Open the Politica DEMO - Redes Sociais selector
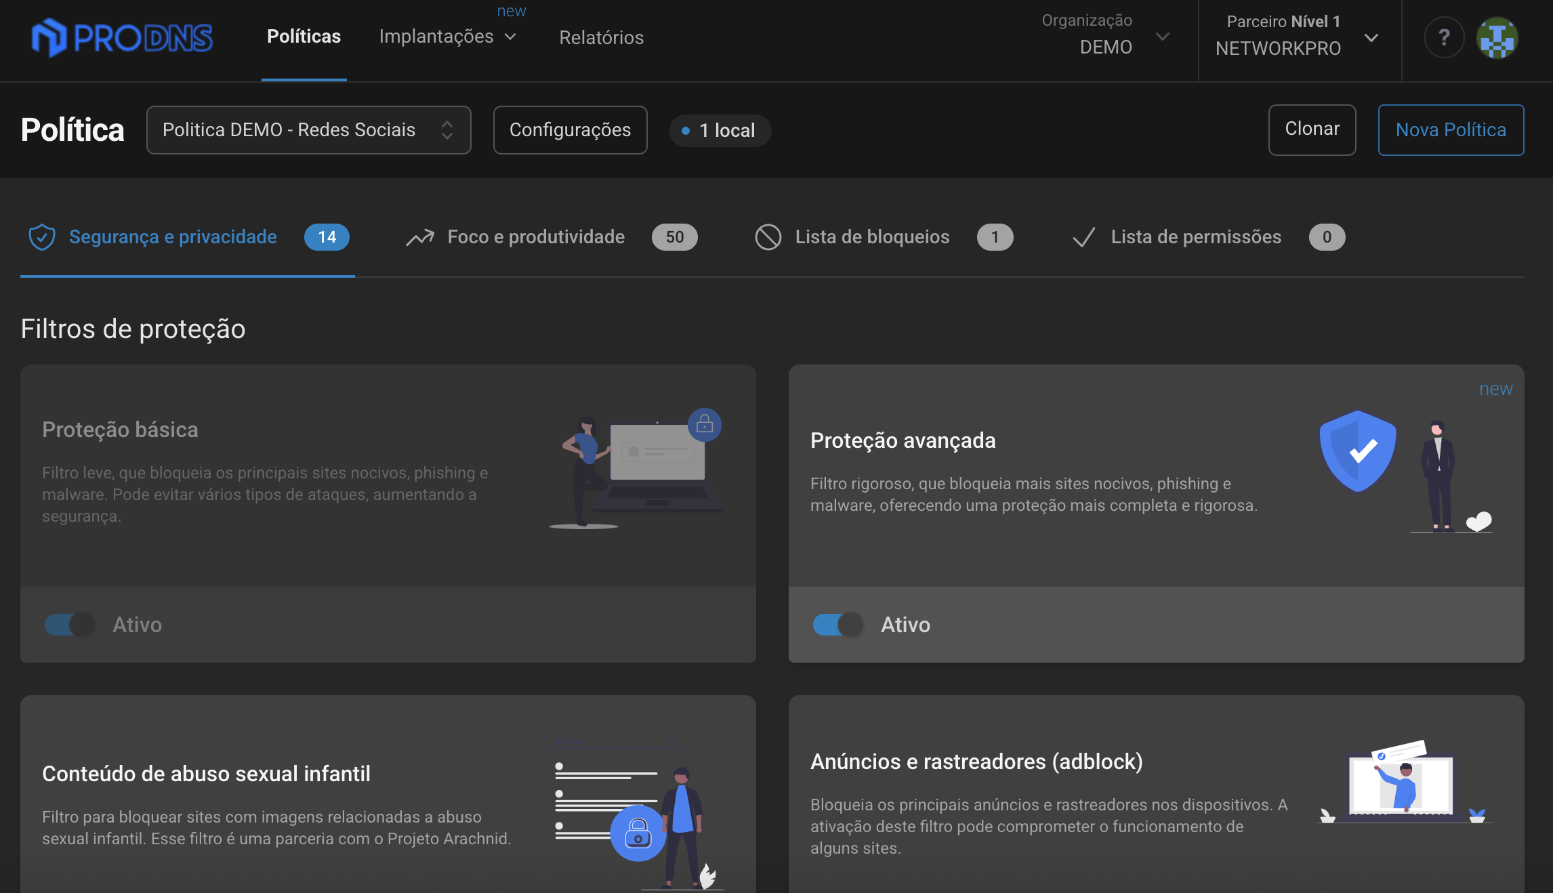Screen dimensions: 1553x893 pyautogui.click(x=308, y=129)
